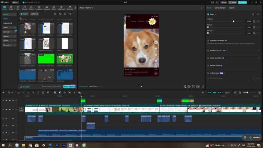This screenshot has width=263, height=148.
Task: Enable Audio translator checkbox
Action: [x=208, y=58]
